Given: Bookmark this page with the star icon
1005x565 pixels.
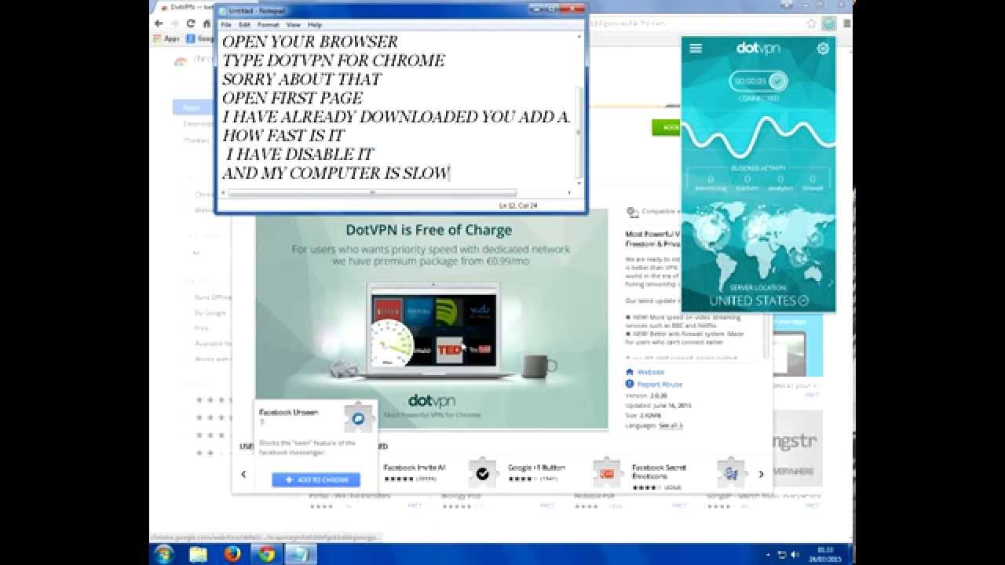Looking at the screenshot, I should [812, 24].
